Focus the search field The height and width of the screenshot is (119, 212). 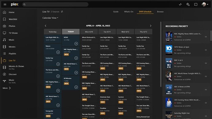click(55, 5)
